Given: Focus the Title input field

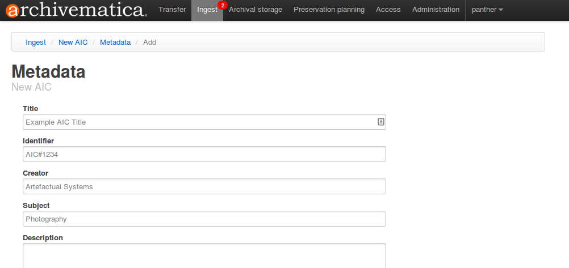Looking at the screenshot, I should click(x=199, y=122).
